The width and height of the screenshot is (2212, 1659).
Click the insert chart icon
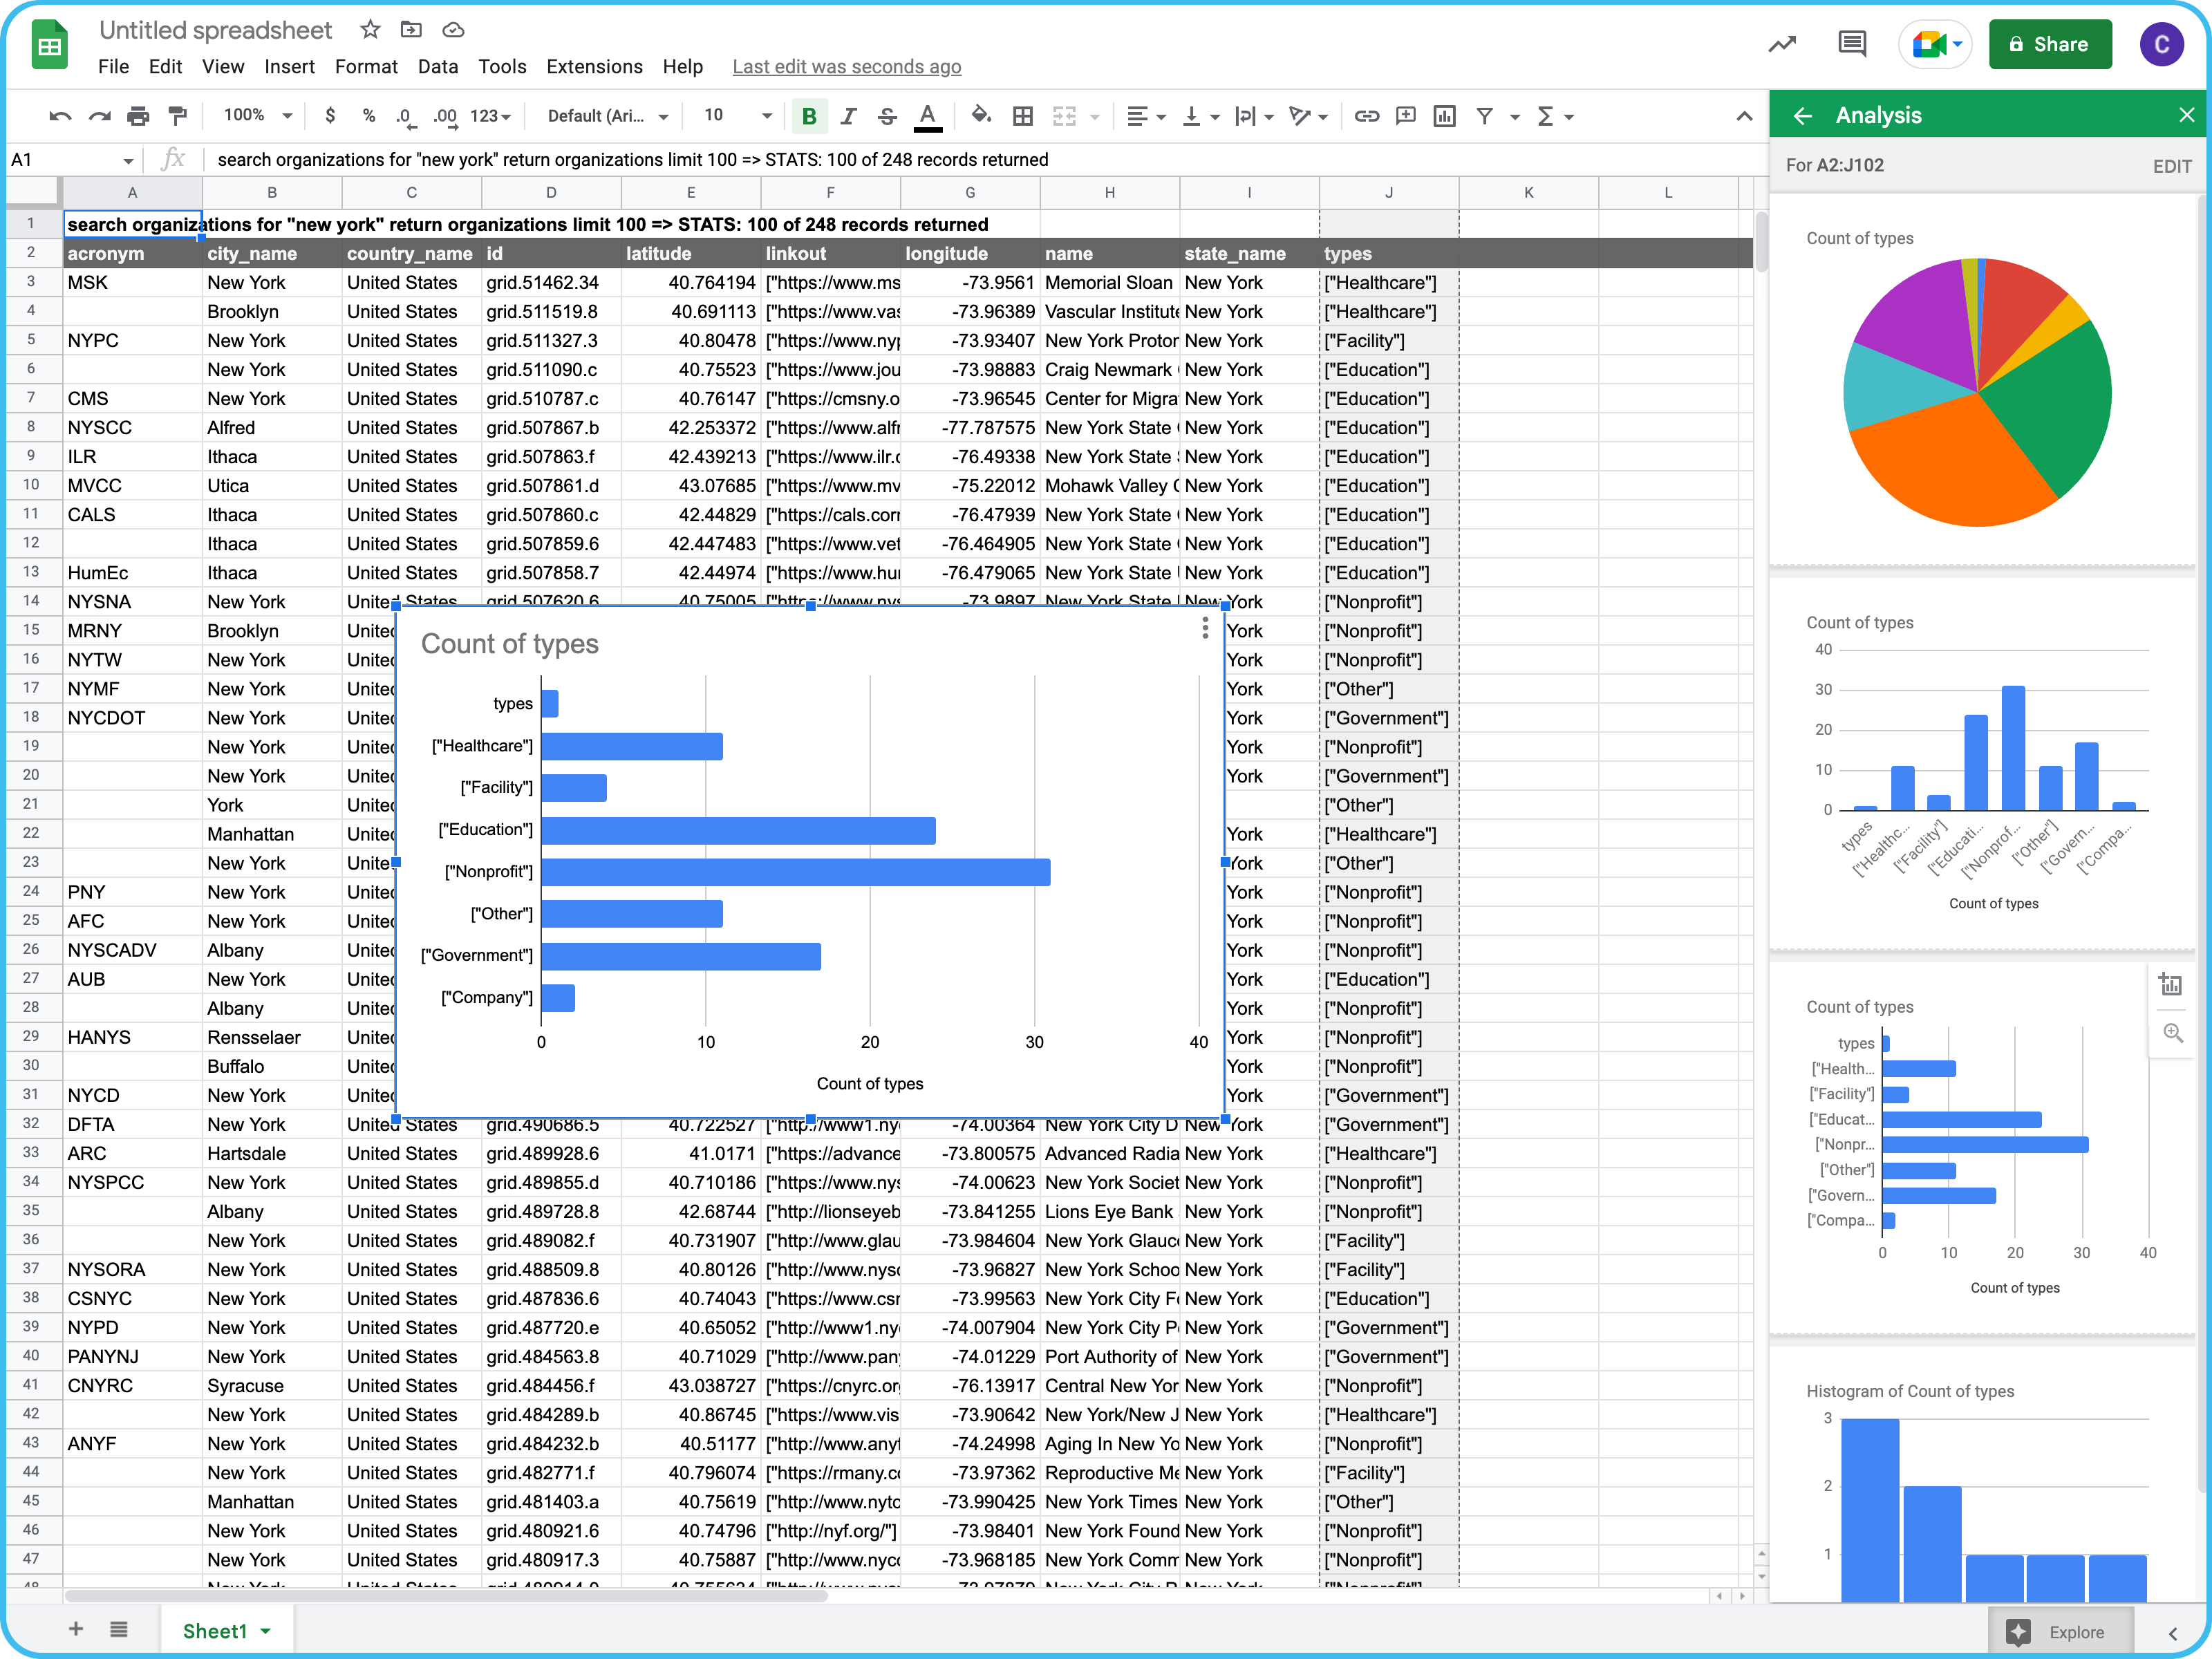tap(1444, 116)
